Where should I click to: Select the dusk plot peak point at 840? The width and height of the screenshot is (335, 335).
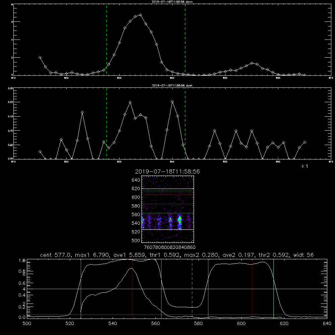click(173, 102)
